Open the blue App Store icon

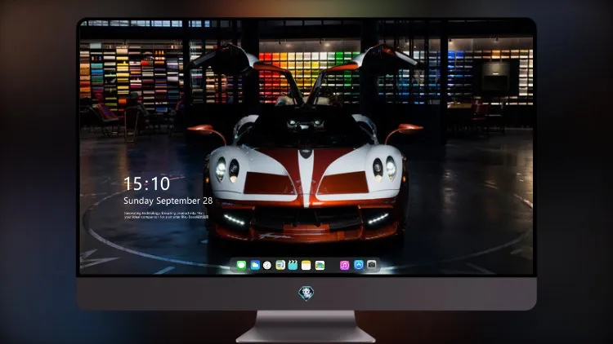click(359, 265)
